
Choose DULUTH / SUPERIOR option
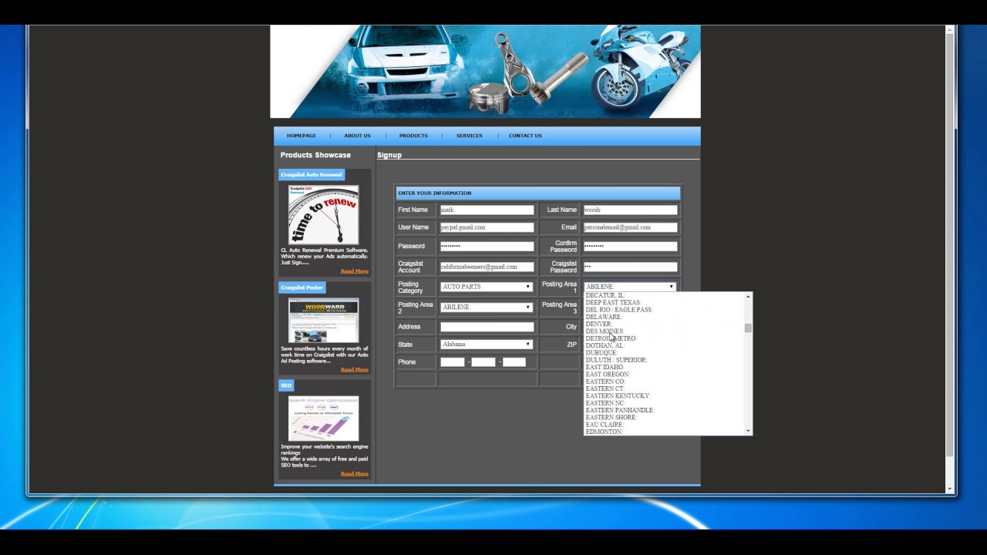tap(665, 360)
